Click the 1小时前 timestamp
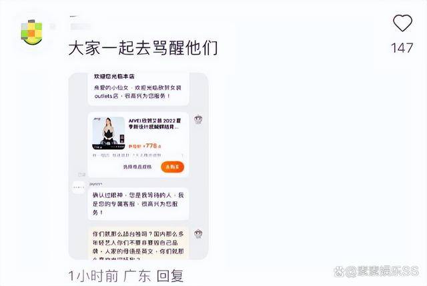427x286 pixels. point(93,276)
